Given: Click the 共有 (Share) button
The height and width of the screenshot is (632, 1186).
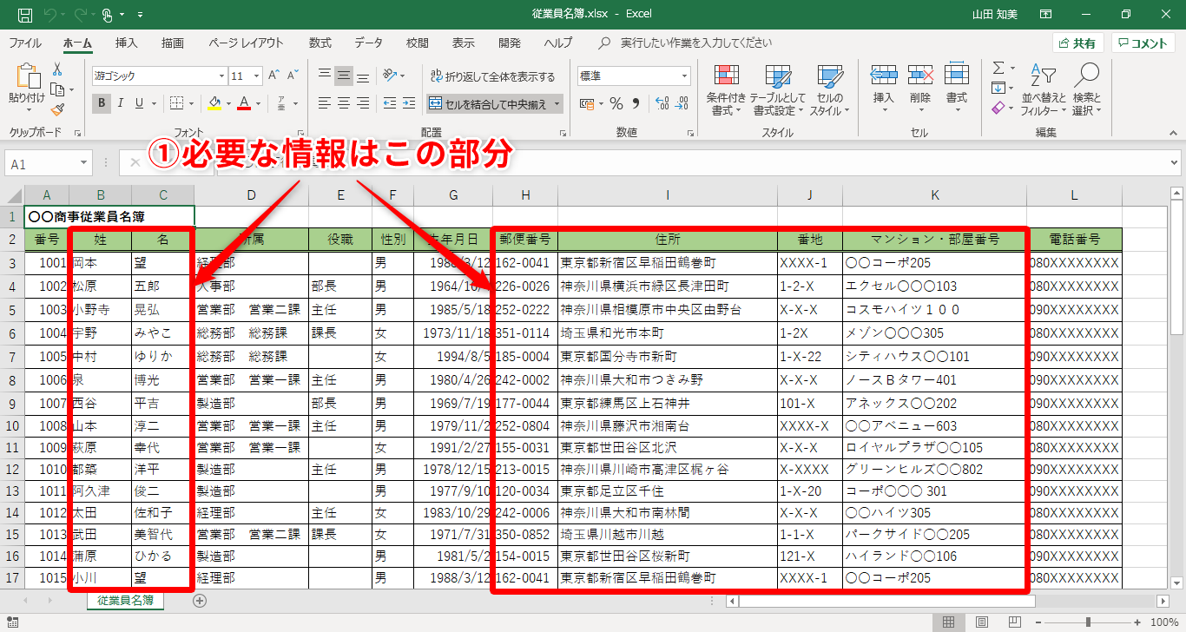Looking at the screenshot, I should click(x=1077, y=43).
